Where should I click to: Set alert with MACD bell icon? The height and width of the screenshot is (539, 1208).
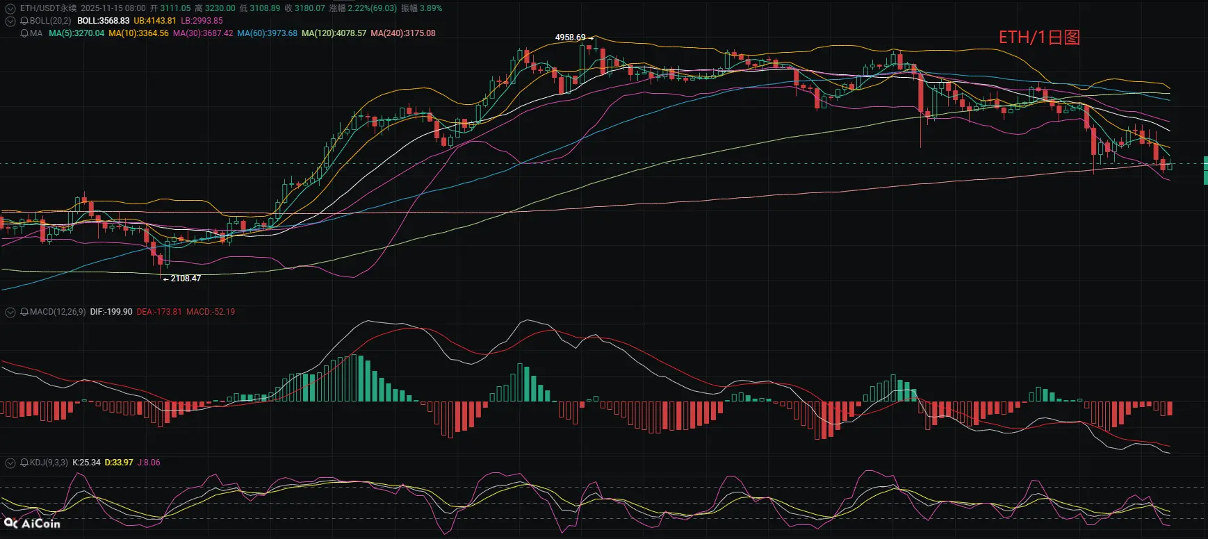point(24,312)
